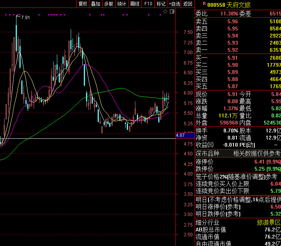281x246 pixels.
Task: Click the 标记 mark button
Action: tap(161, 4)
